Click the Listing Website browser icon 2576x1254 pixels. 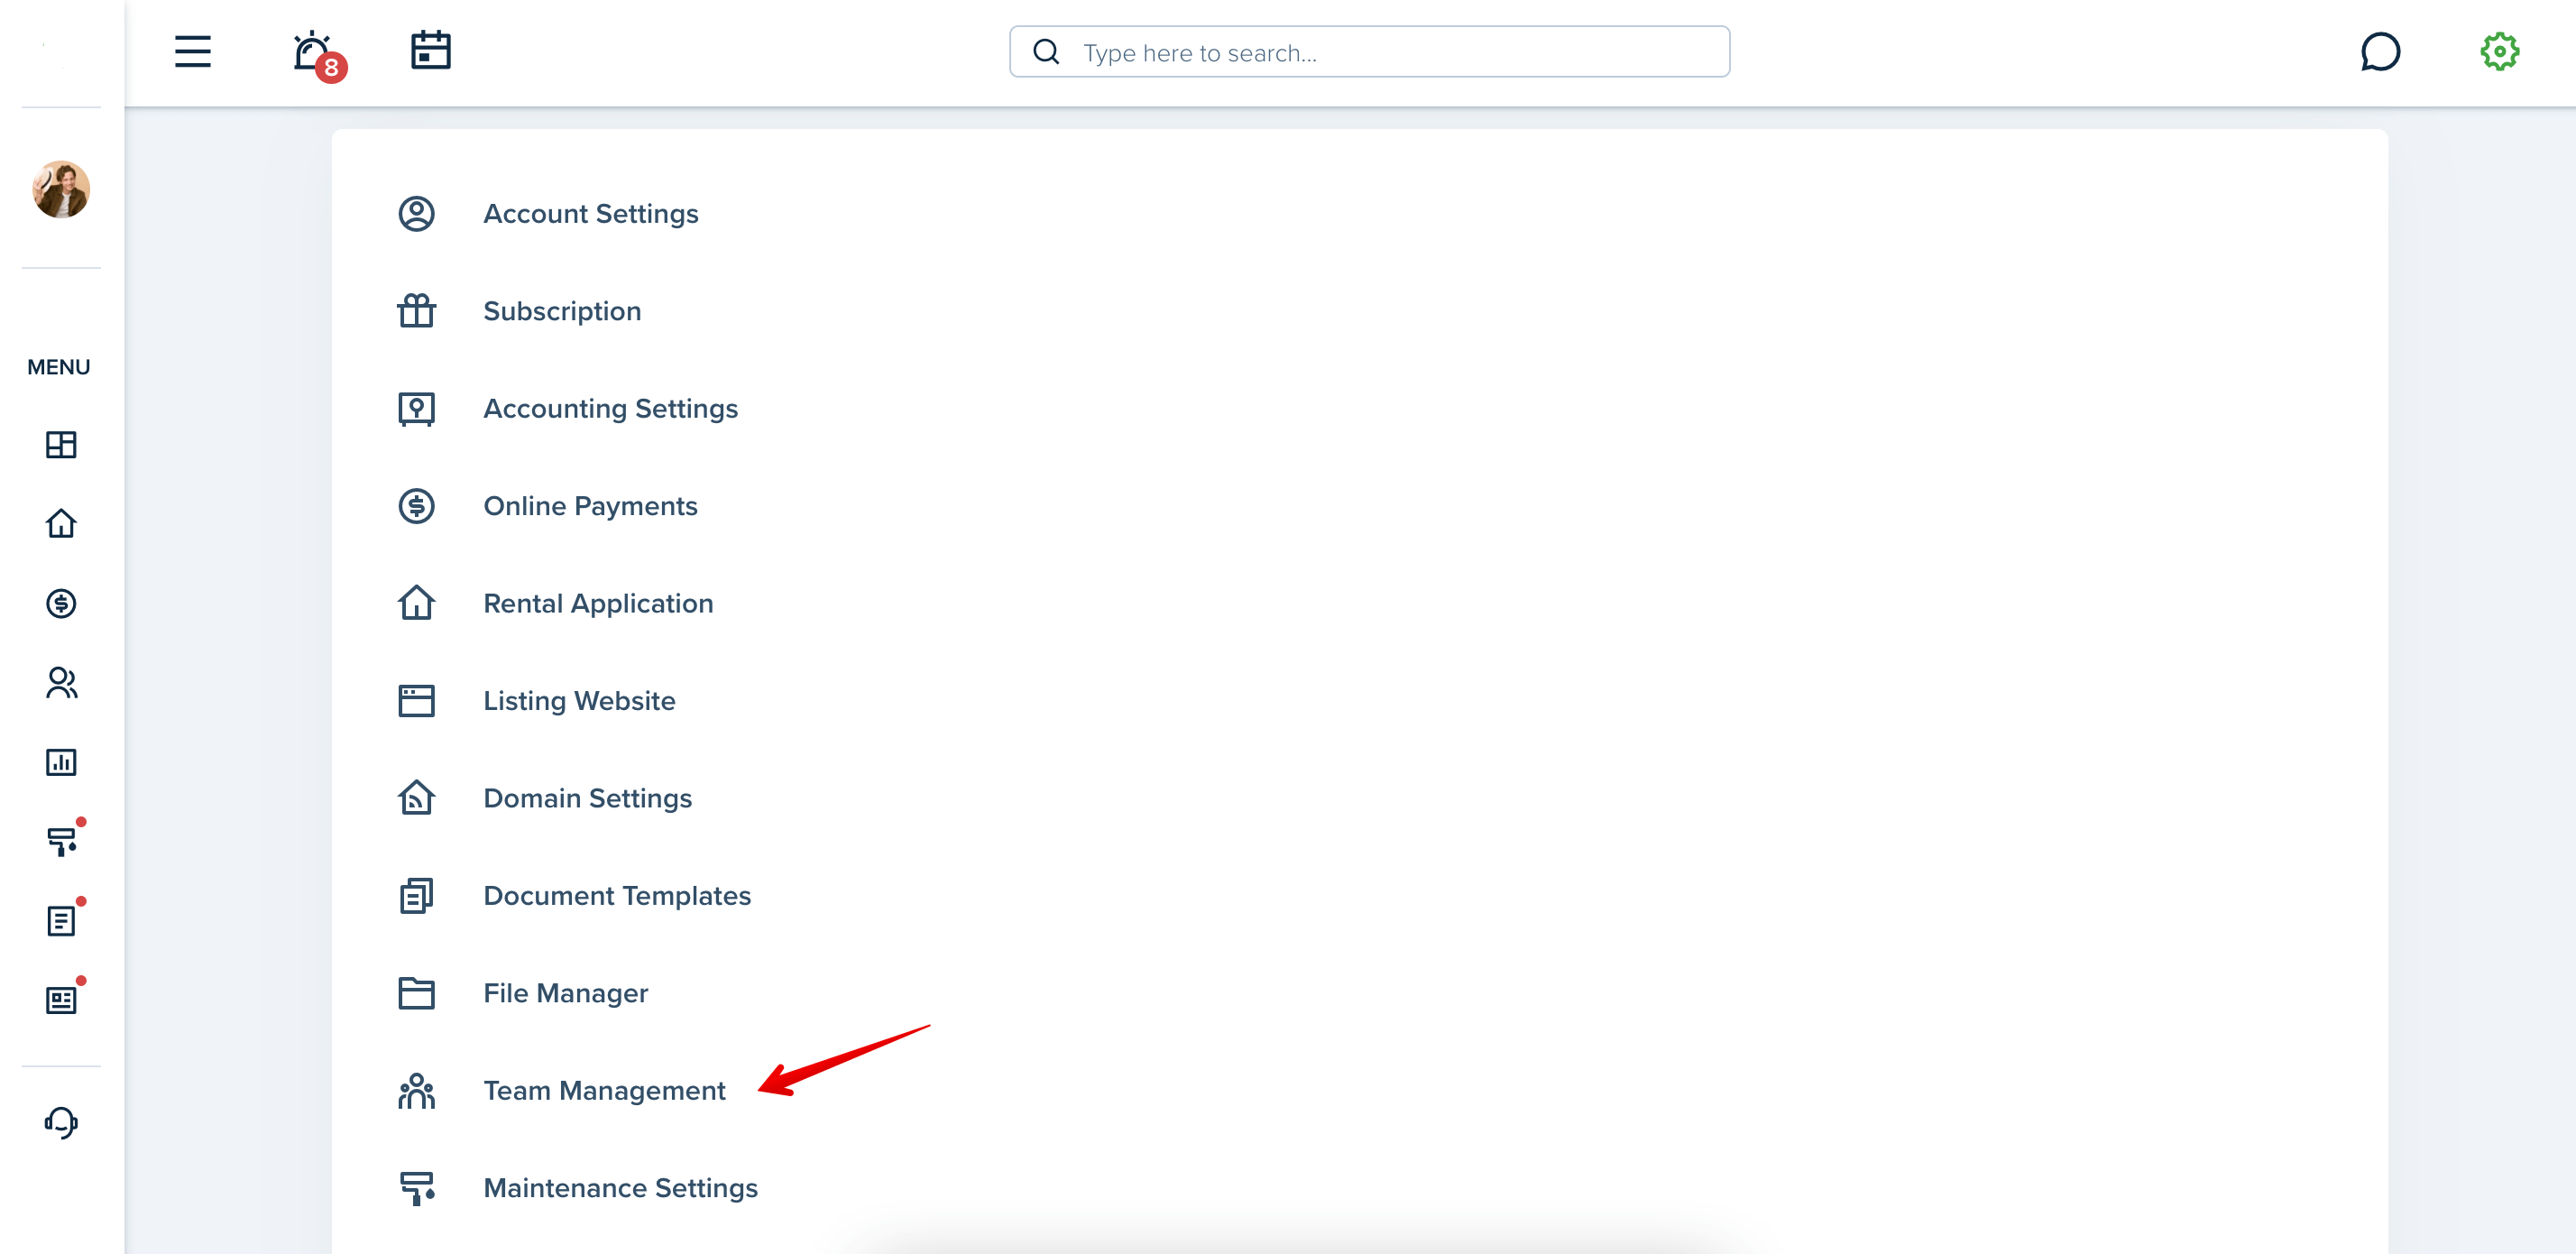click(416, 701)
